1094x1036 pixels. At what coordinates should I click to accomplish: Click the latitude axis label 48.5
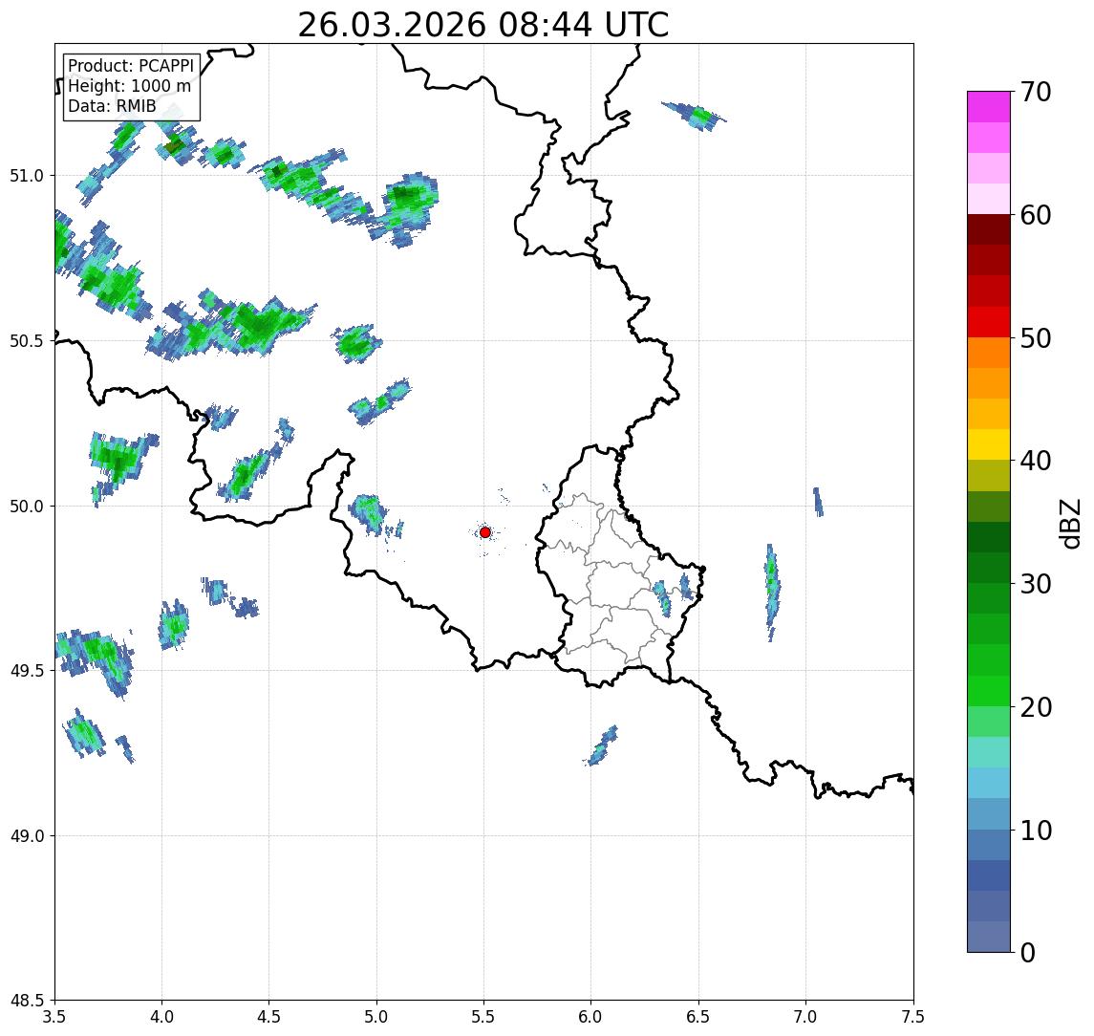pos(27,1001)
